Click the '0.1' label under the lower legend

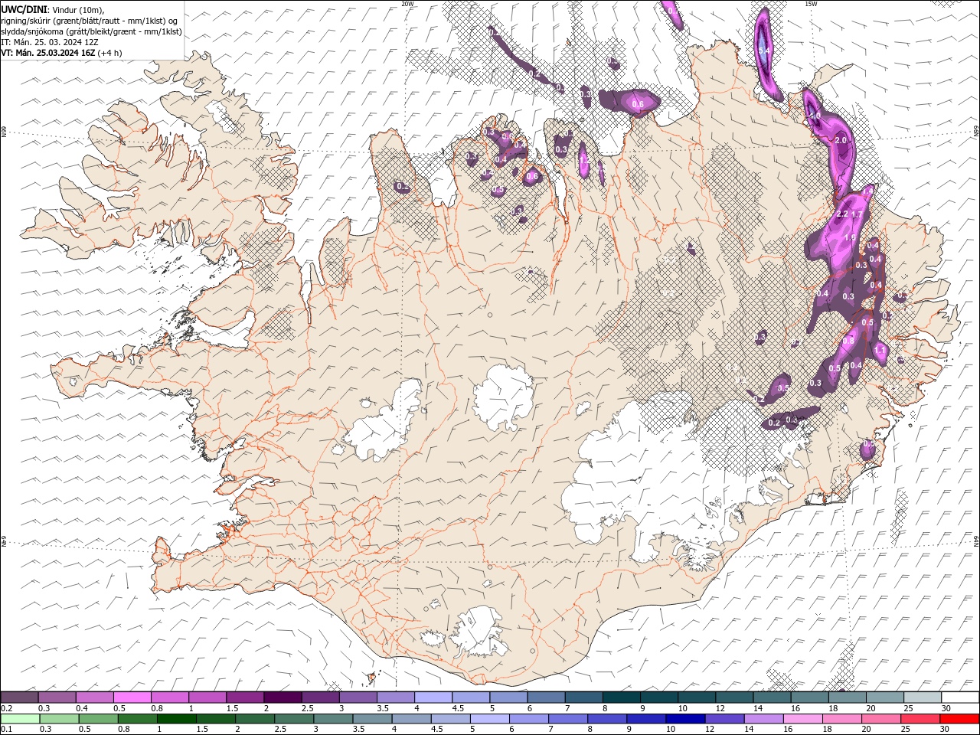pos(7,730)
